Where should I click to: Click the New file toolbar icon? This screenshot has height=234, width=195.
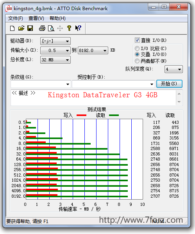point(12,28)
